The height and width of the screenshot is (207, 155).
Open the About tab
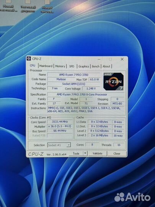tap(106, 66)
